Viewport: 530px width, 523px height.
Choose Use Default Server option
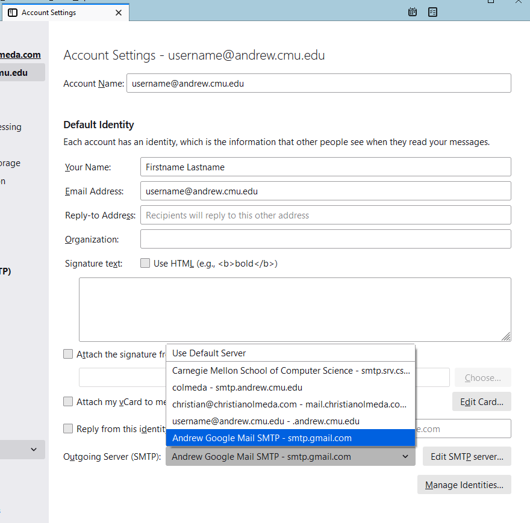coord(290,353)
